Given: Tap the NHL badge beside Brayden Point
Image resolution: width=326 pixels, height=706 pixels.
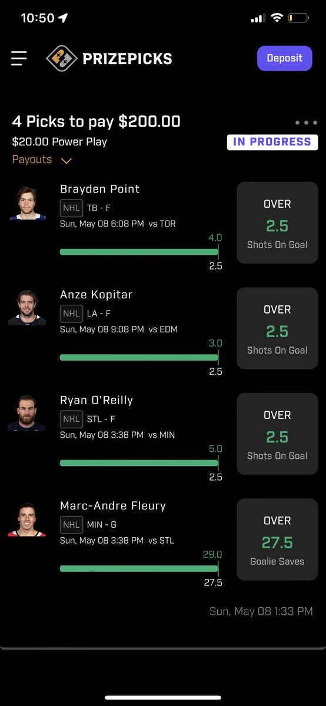Looking at the screenshot, I should pos(72,208).
